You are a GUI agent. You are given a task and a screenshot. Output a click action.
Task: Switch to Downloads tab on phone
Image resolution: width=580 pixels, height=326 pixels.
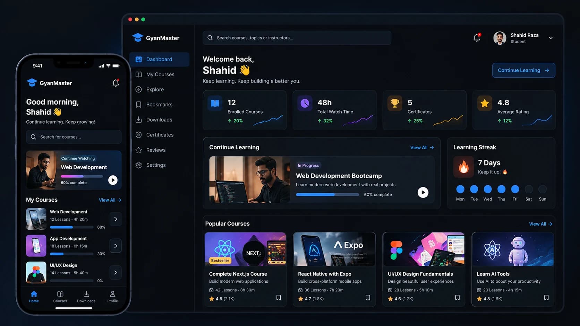coord(86,297)
